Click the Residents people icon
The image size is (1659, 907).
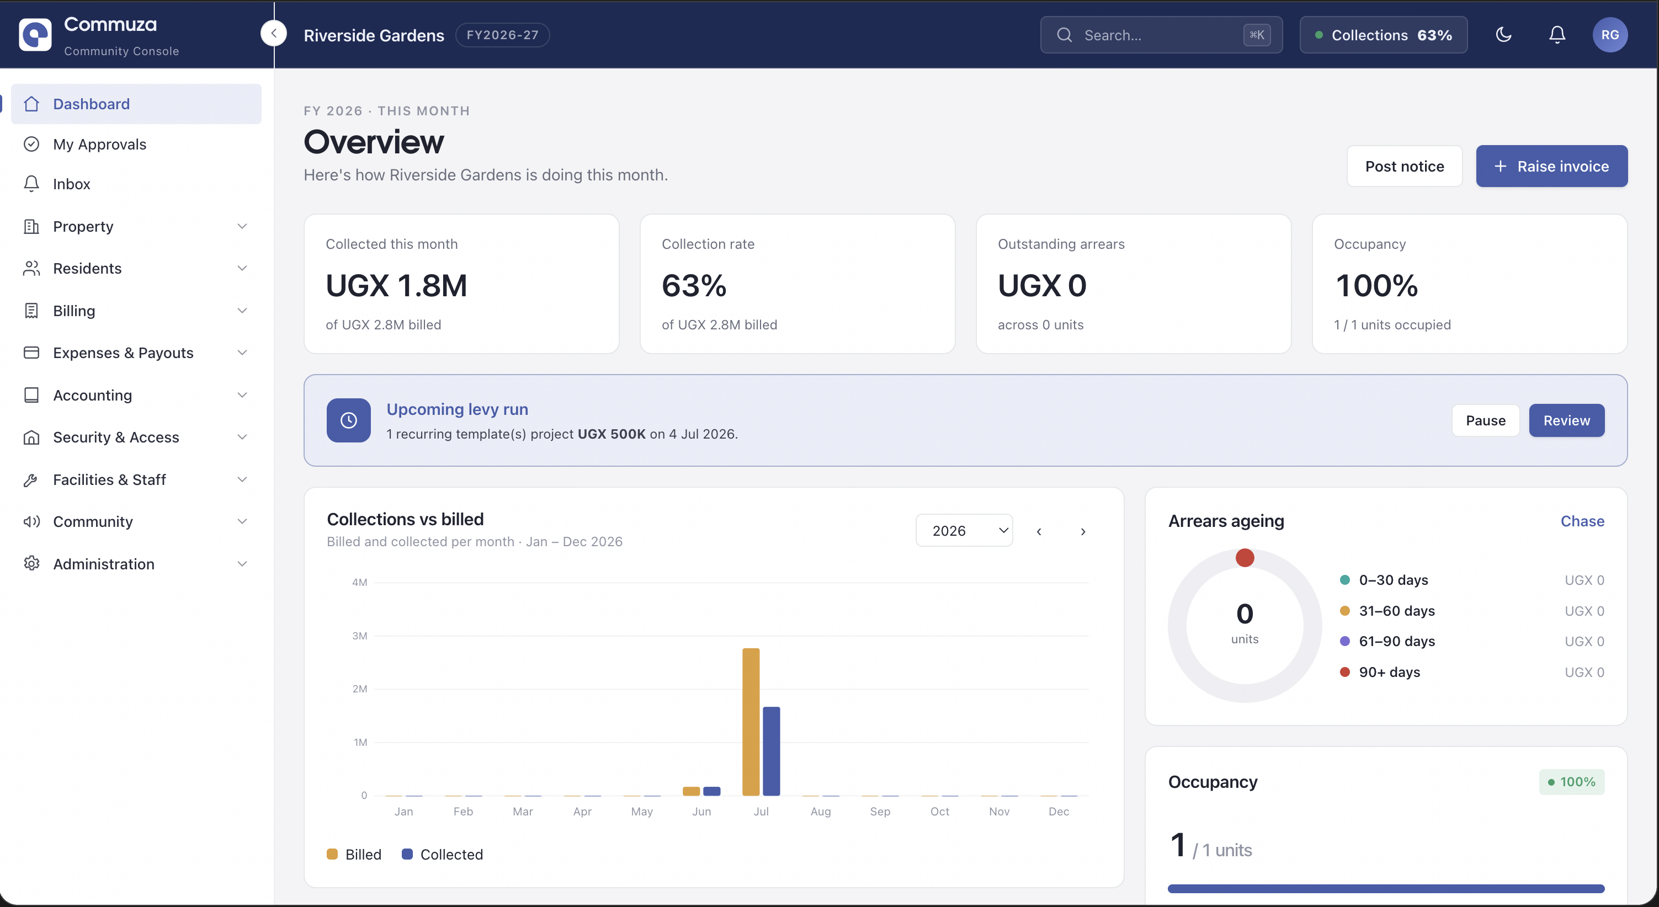[31, 269]
